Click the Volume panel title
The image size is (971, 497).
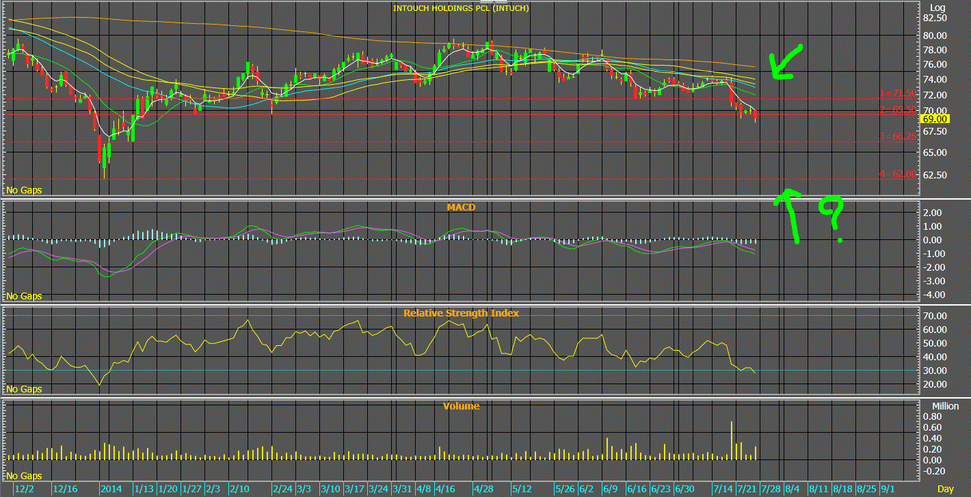point(461,406)
